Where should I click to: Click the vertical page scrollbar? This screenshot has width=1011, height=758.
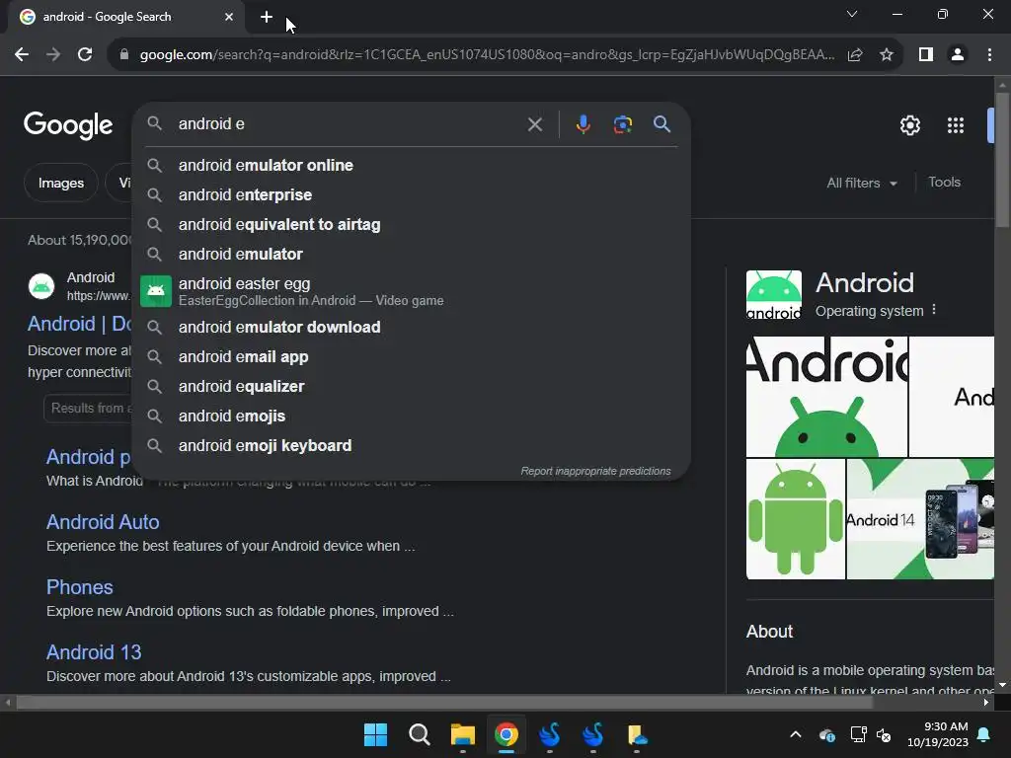click(x=1002, y=160)
